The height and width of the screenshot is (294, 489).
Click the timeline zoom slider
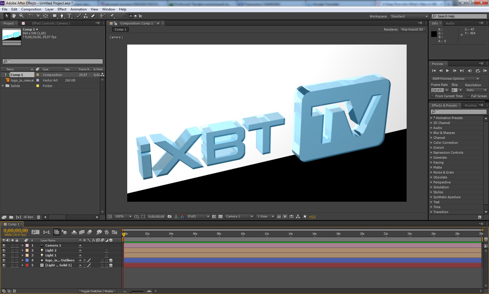tap(136, 291)
